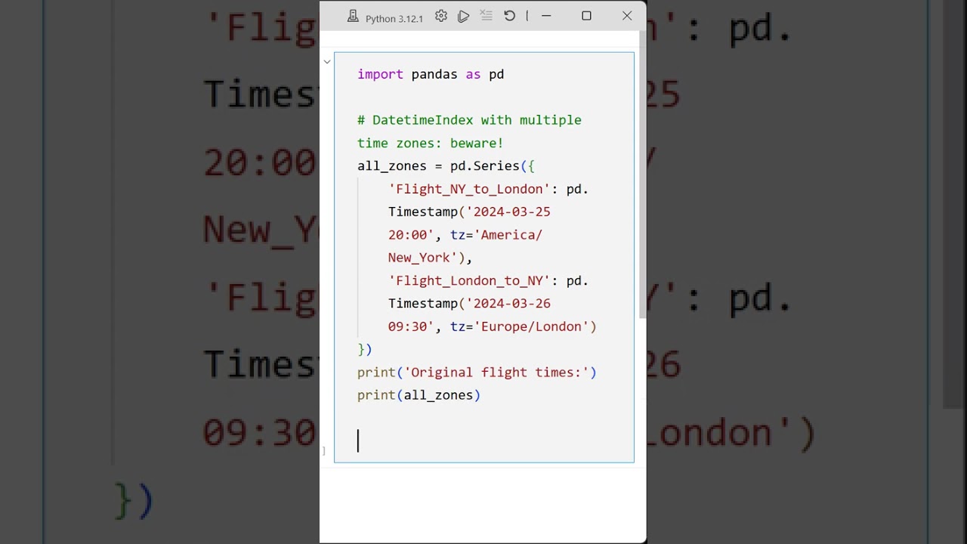Run all cells with the play icon
The width and height of the screenshot is (967, 544).
coord(464,16)
